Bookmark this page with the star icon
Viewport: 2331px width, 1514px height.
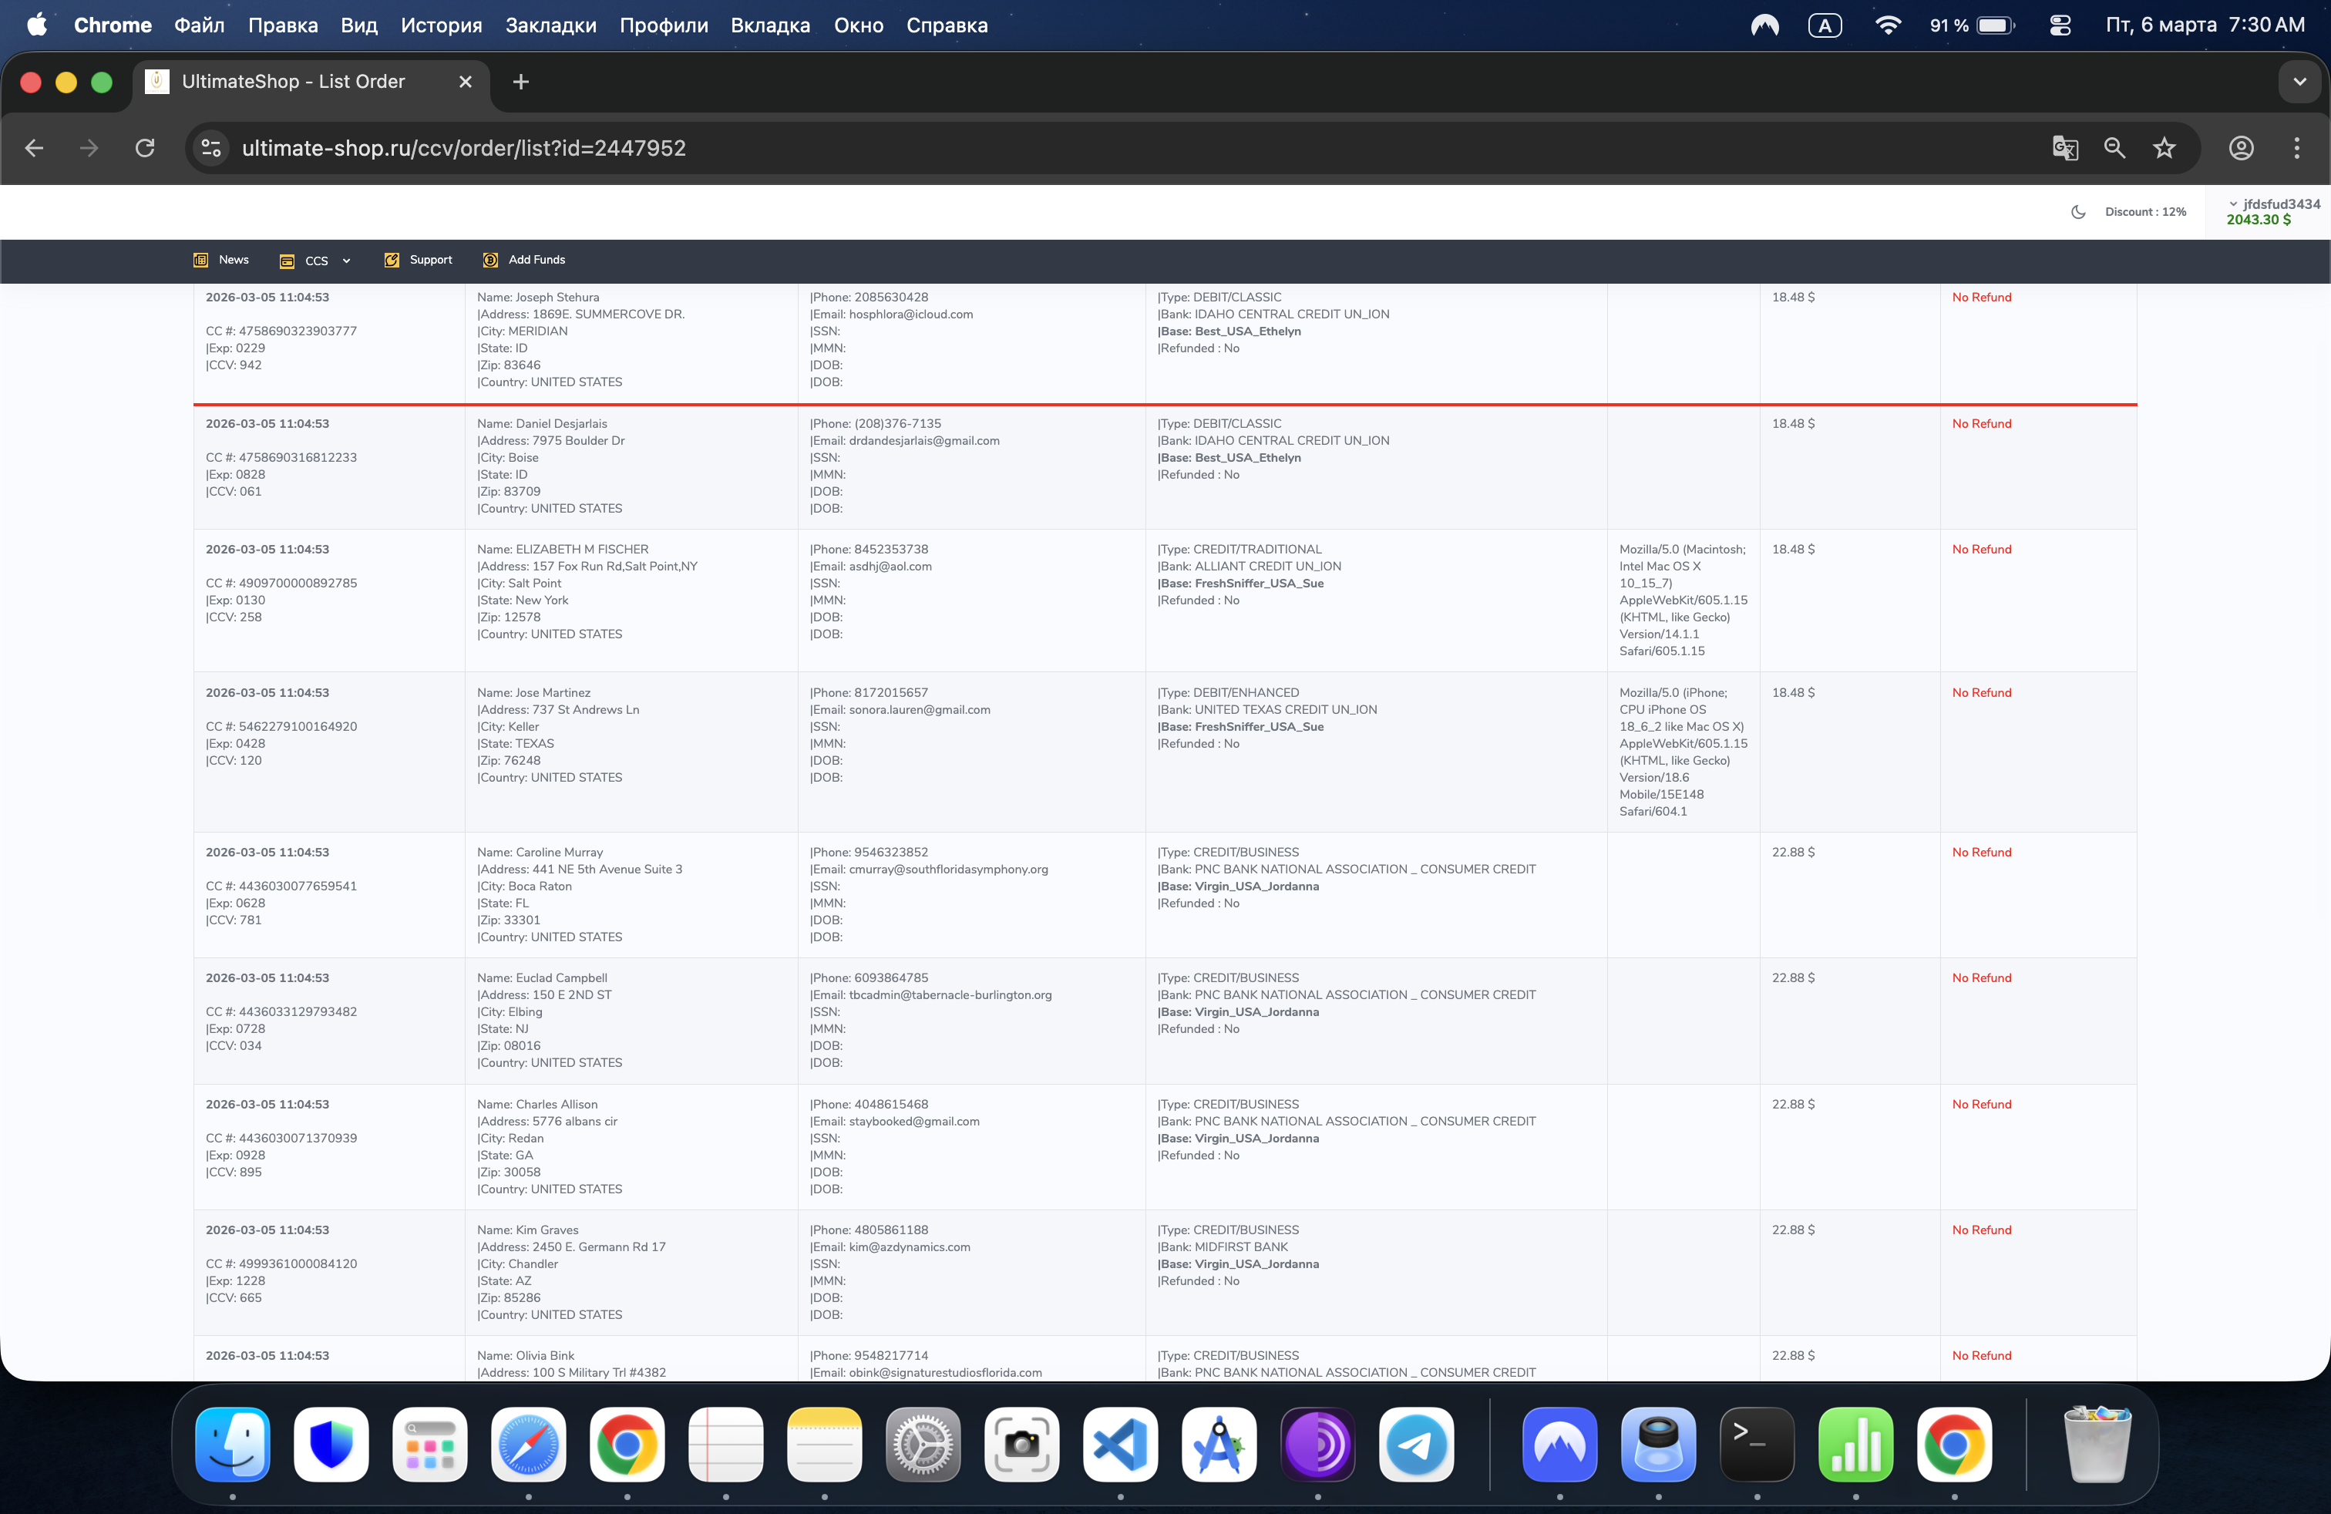point(2164,148)
